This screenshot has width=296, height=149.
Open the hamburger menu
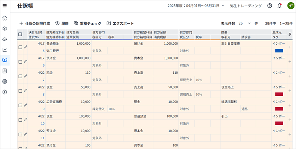click(x=5, y=6)
